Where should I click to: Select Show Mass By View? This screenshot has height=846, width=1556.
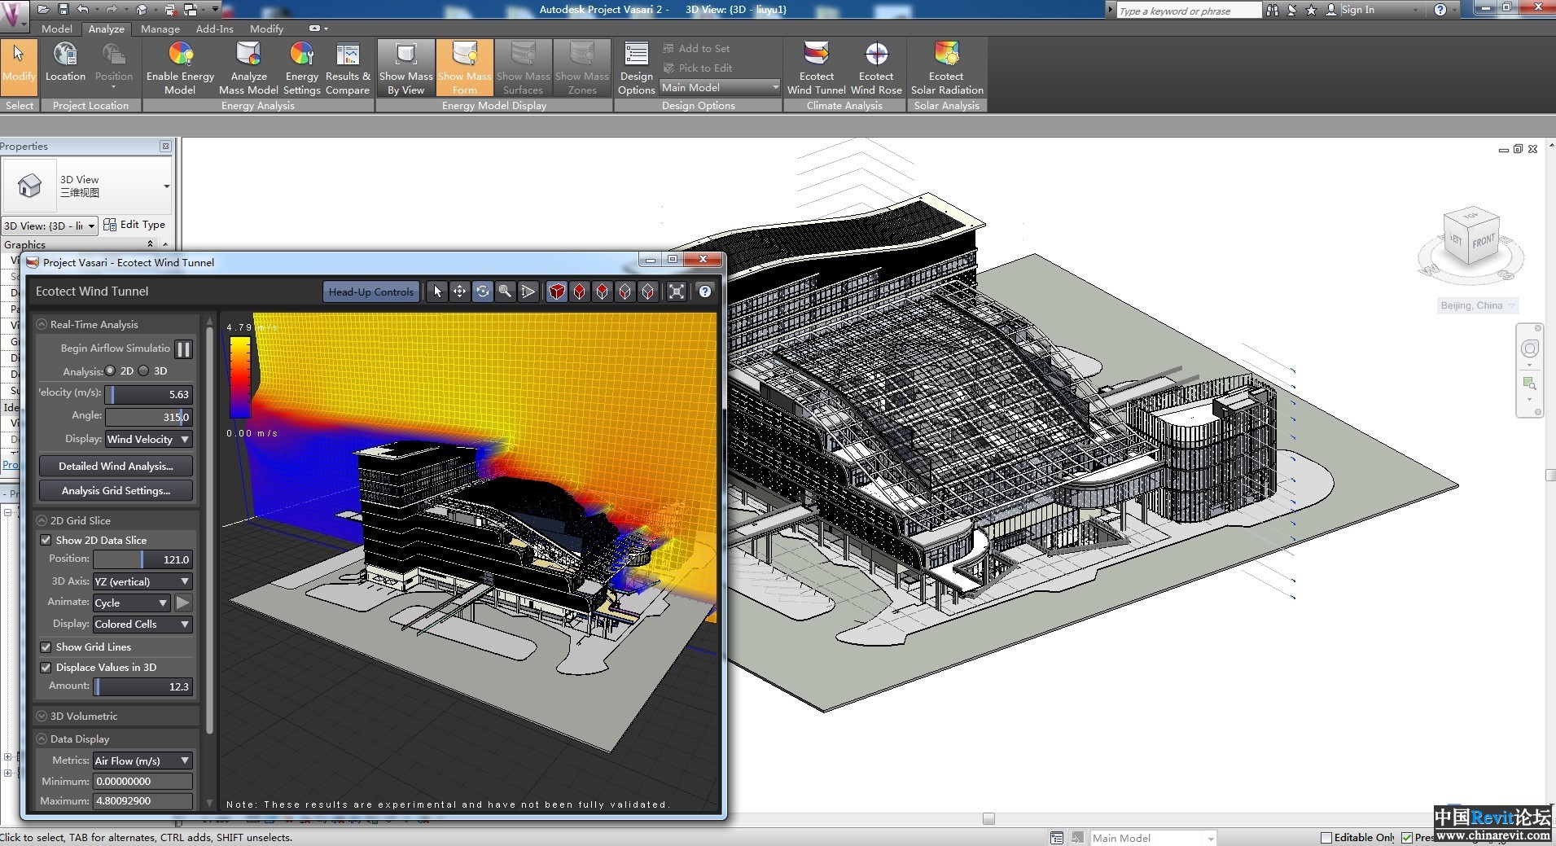pyautogui.click(x=405, y=68)
